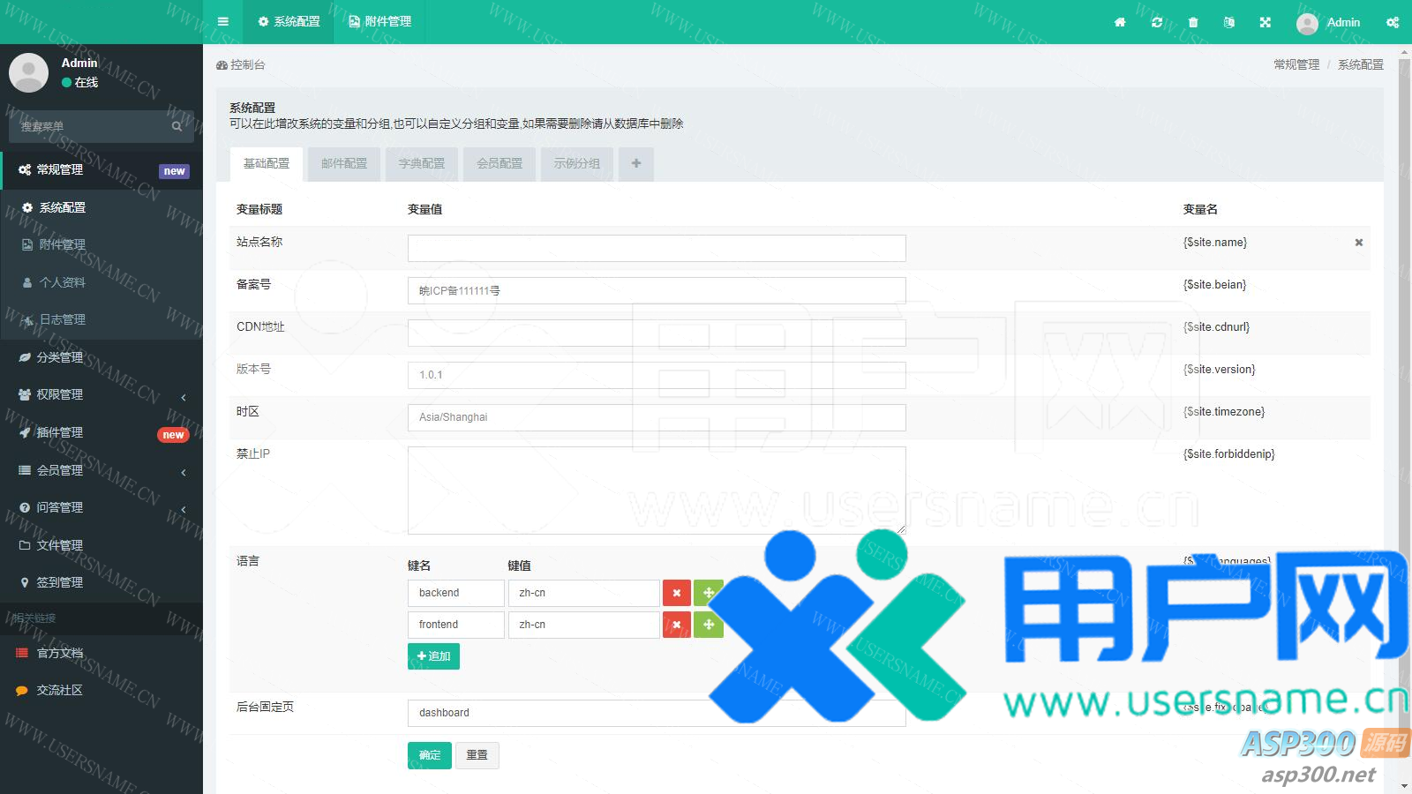Open 附件管理 tab in top bar
This screenshot has height=794, width=1412.
click(x=379, y=22)
